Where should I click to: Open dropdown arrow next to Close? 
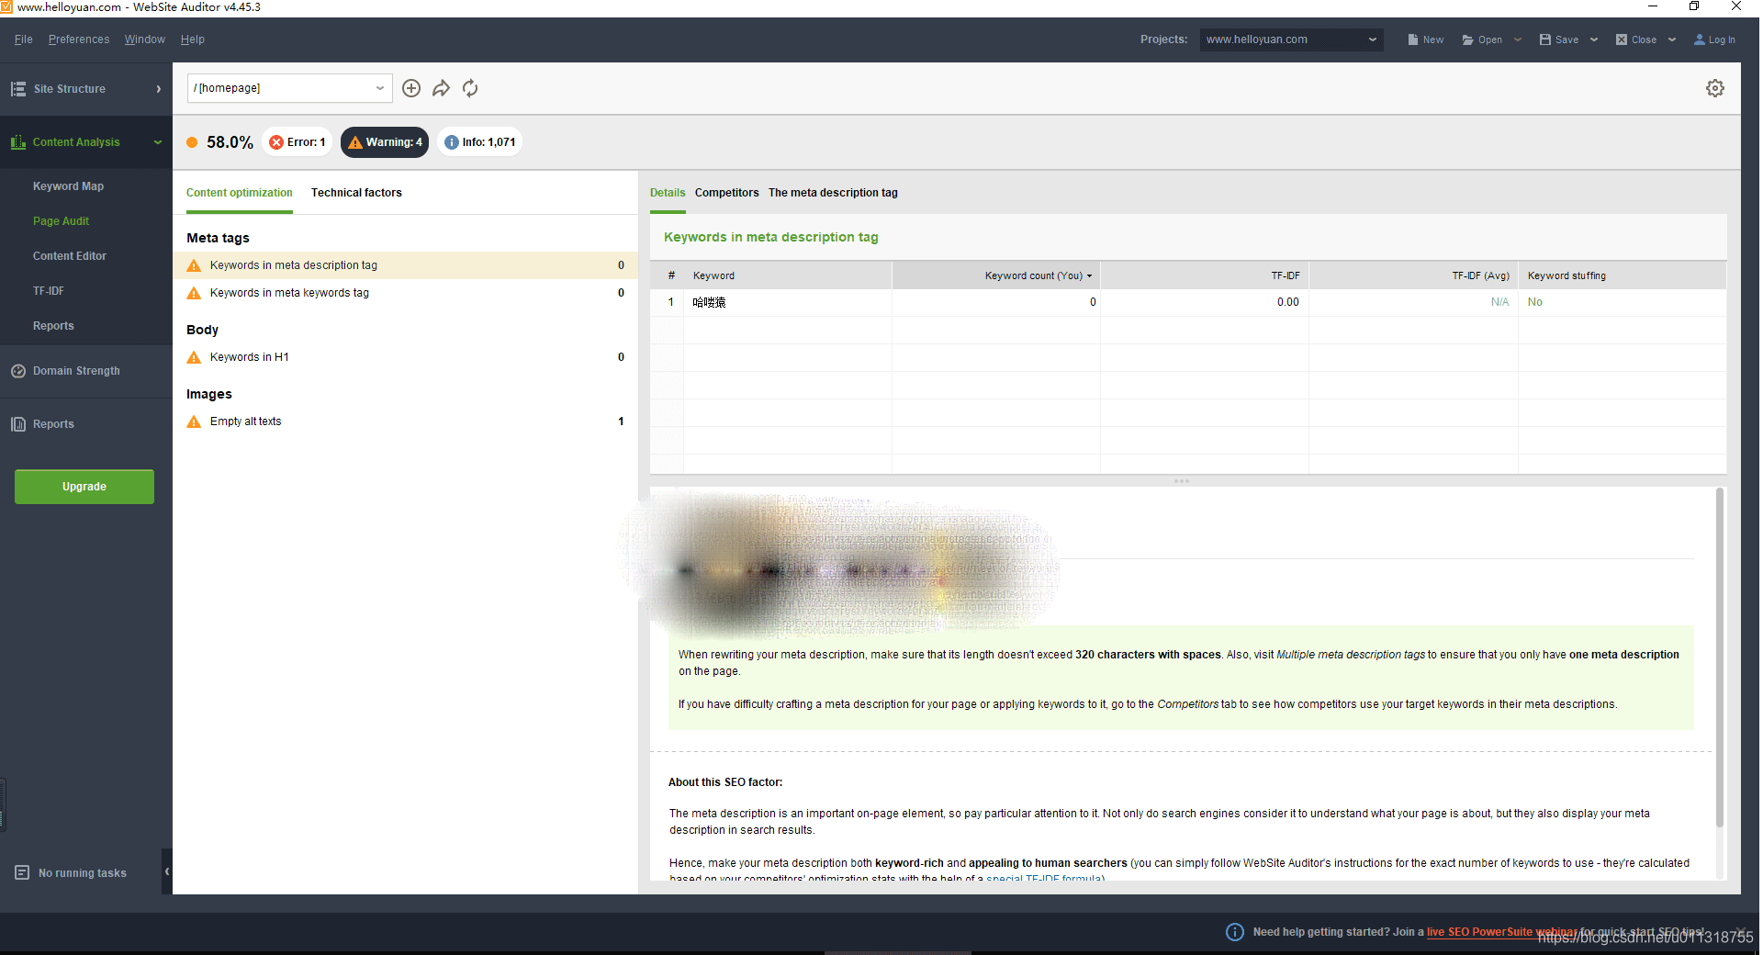[1672, 39]
